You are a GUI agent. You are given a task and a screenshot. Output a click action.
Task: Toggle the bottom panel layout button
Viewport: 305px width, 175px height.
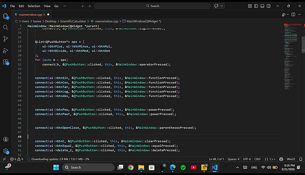[x=263, y=6]
